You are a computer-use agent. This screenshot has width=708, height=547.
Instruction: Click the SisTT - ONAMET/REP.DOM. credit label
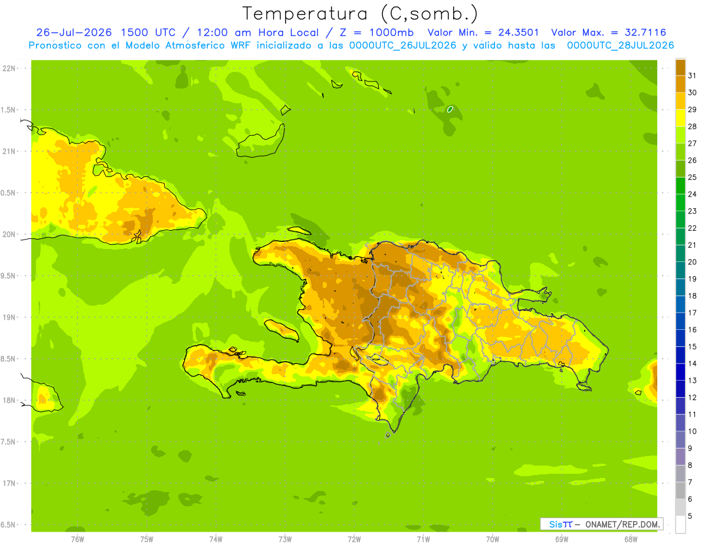pos(602,524)
